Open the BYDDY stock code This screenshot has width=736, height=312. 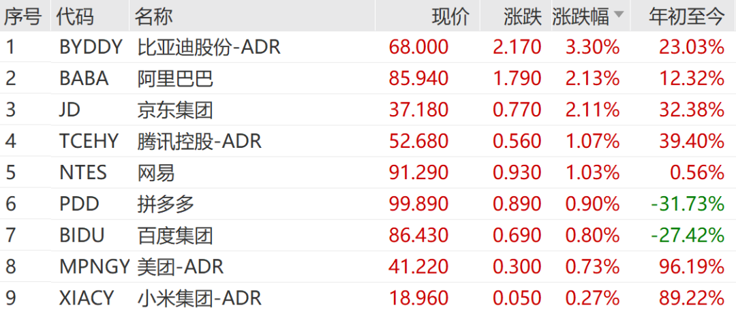[91, 47]
